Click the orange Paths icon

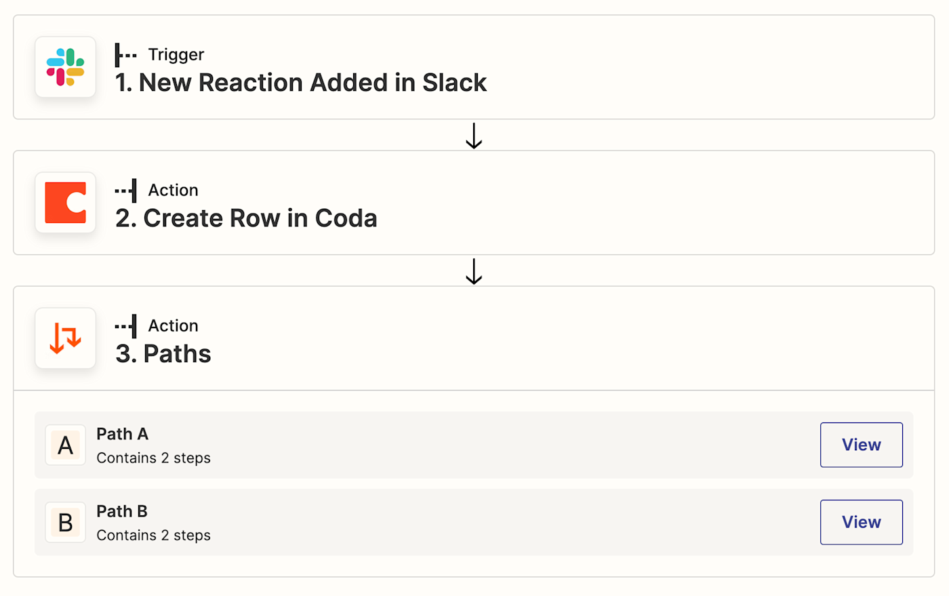pos(65,338)
